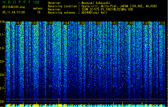Click the 0.6 frequency axis label
The height and width of the screenshot is (107, 168).
(2, 102)
